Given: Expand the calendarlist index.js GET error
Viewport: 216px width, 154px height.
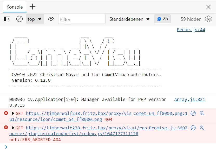Looking at the screenshot, I should pos(13,128).
